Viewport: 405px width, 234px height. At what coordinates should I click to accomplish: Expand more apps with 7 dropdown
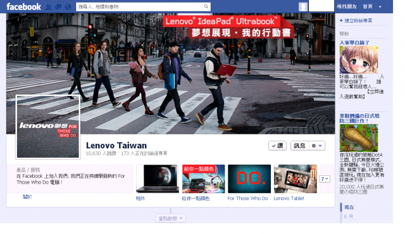click(x=325, y=179)
